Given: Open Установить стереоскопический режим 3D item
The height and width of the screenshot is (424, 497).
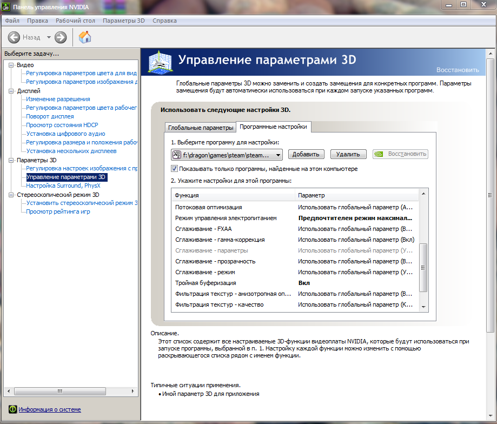Looking at the screenshot, I should point(82,203).
